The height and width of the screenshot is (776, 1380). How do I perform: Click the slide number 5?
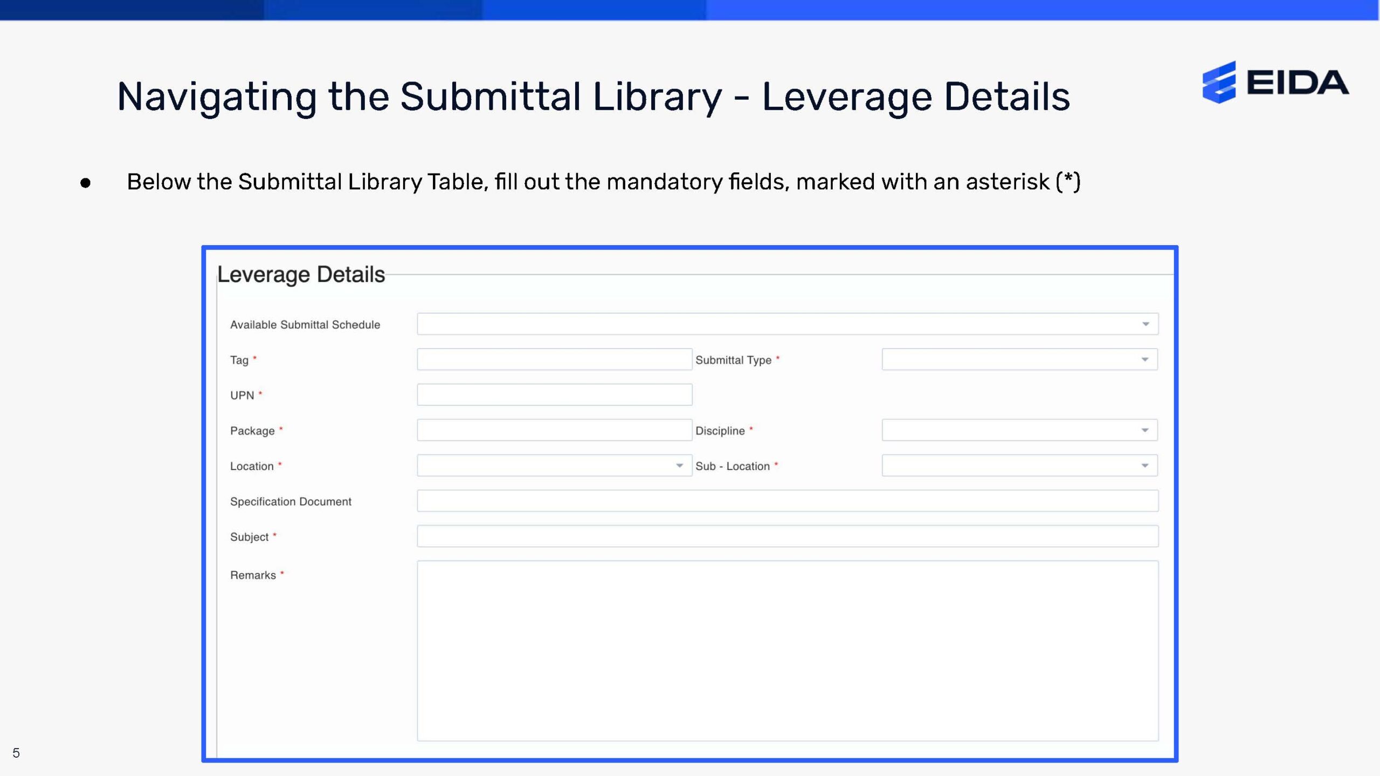point(16,753)
